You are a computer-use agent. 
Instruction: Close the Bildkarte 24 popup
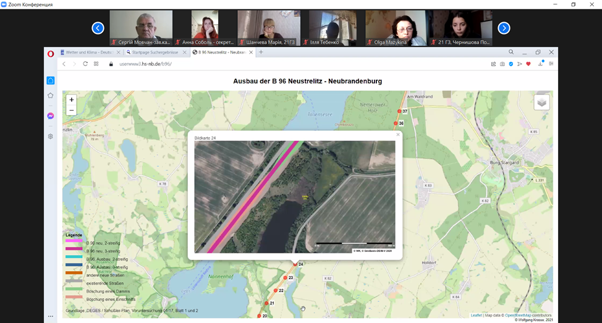pos(398,135)
